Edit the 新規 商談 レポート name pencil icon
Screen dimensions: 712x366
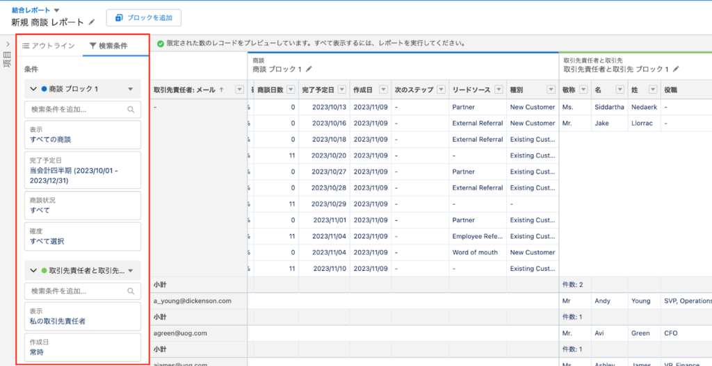(x=92, y=22)
